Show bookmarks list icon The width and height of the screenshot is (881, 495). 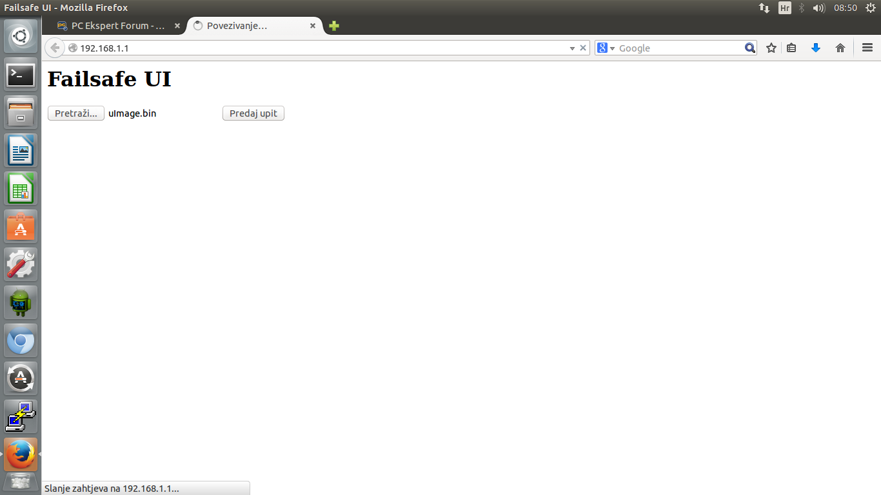coord(791,48)
